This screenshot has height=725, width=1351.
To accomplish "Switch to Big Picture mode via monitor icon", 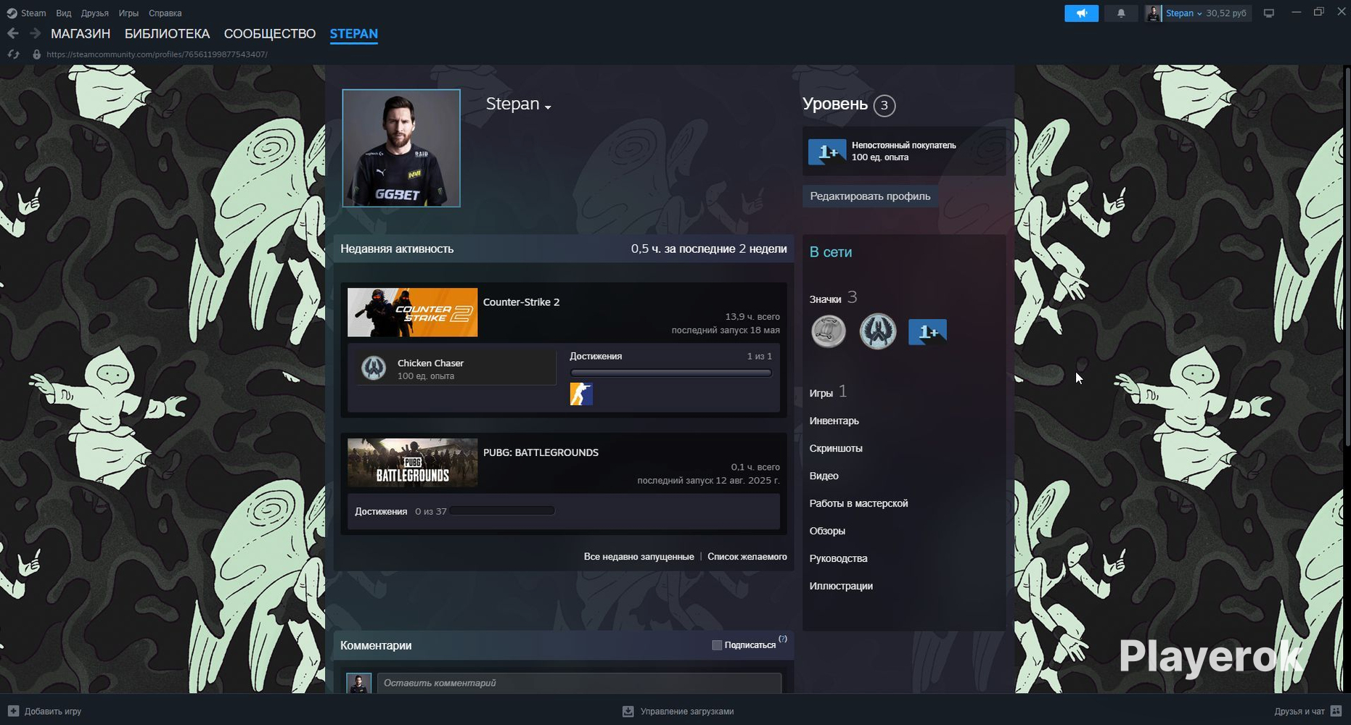I will [x=1269, y=13].
